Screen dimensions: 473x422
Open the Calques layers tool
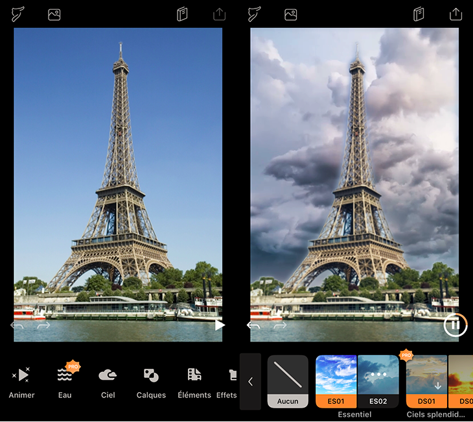pos(151,380)
